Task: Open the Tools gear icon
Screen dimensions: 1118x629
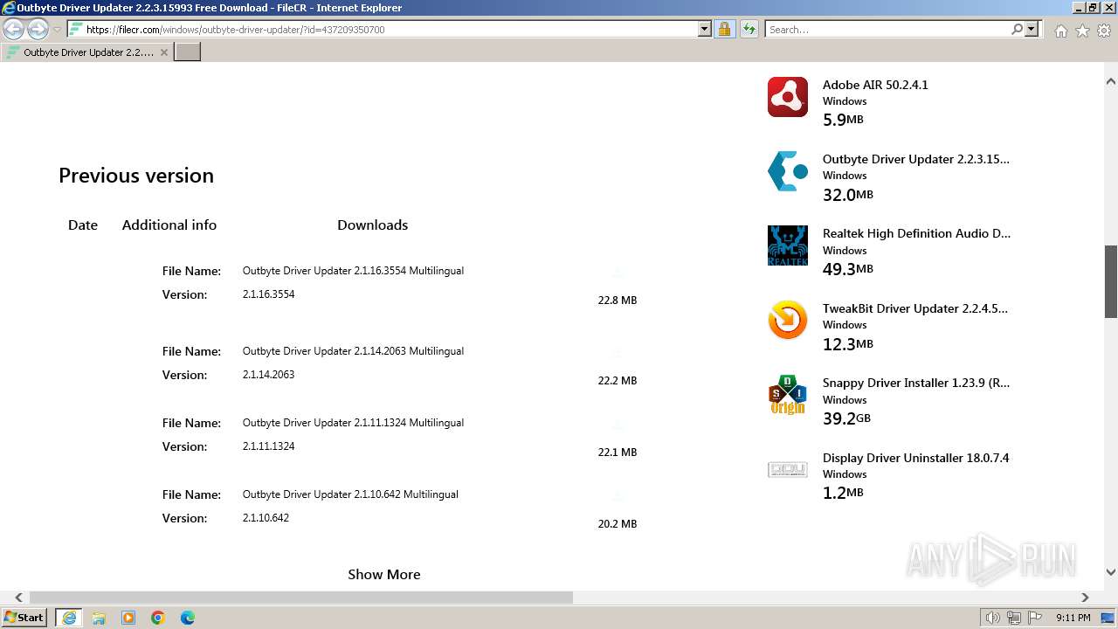Action: [1104, 31]
